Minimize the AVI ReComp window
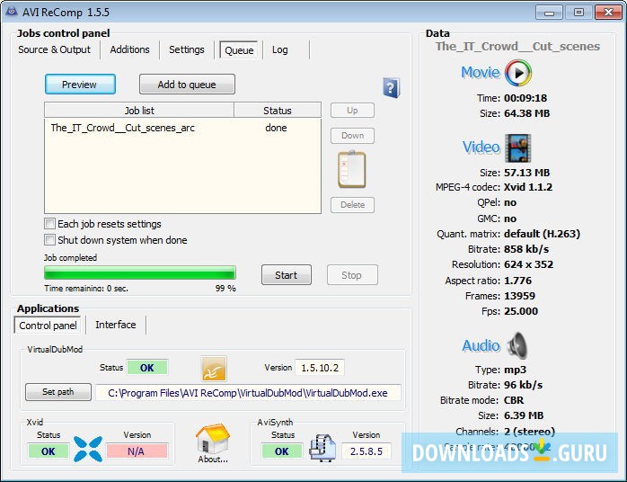Viewport: 627px width, 482px height. [x=549, y=13]
